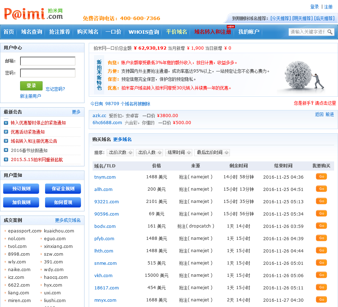This screenshot has width=338, height=307.
Task: Click the number 1 announcement badge
Action: [x=6, y=123]
